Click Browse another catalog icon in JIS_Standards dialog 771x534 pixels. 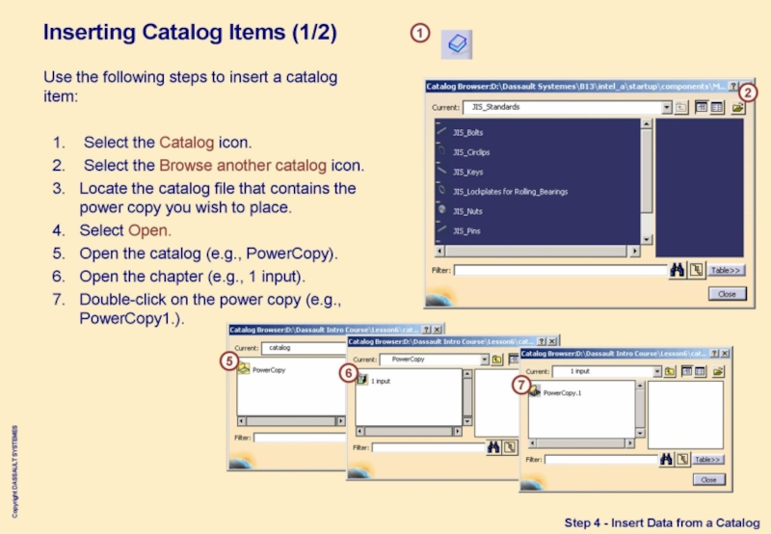coord(739,108)
